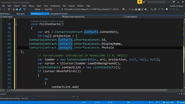Open the Help menu

pyautogui.click(x=88, y=6)
